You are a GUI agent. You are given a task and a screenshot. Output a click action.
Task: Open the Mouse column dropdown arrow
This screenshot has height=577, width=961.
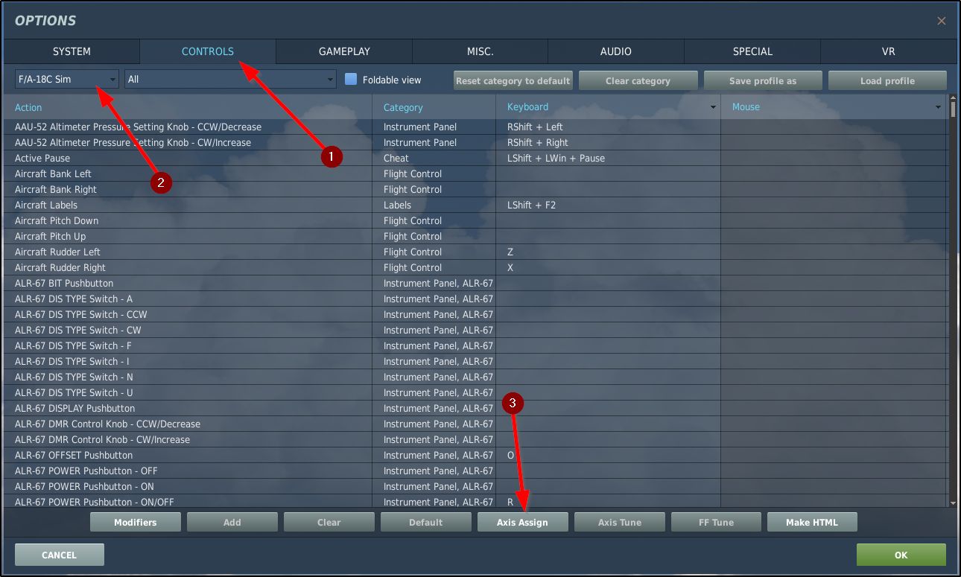[x=938, y=107]
